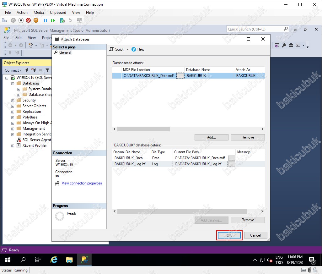Screen dimensions: 322x274
Task: Click the VM Start power icon
Action: coord(13,20)
